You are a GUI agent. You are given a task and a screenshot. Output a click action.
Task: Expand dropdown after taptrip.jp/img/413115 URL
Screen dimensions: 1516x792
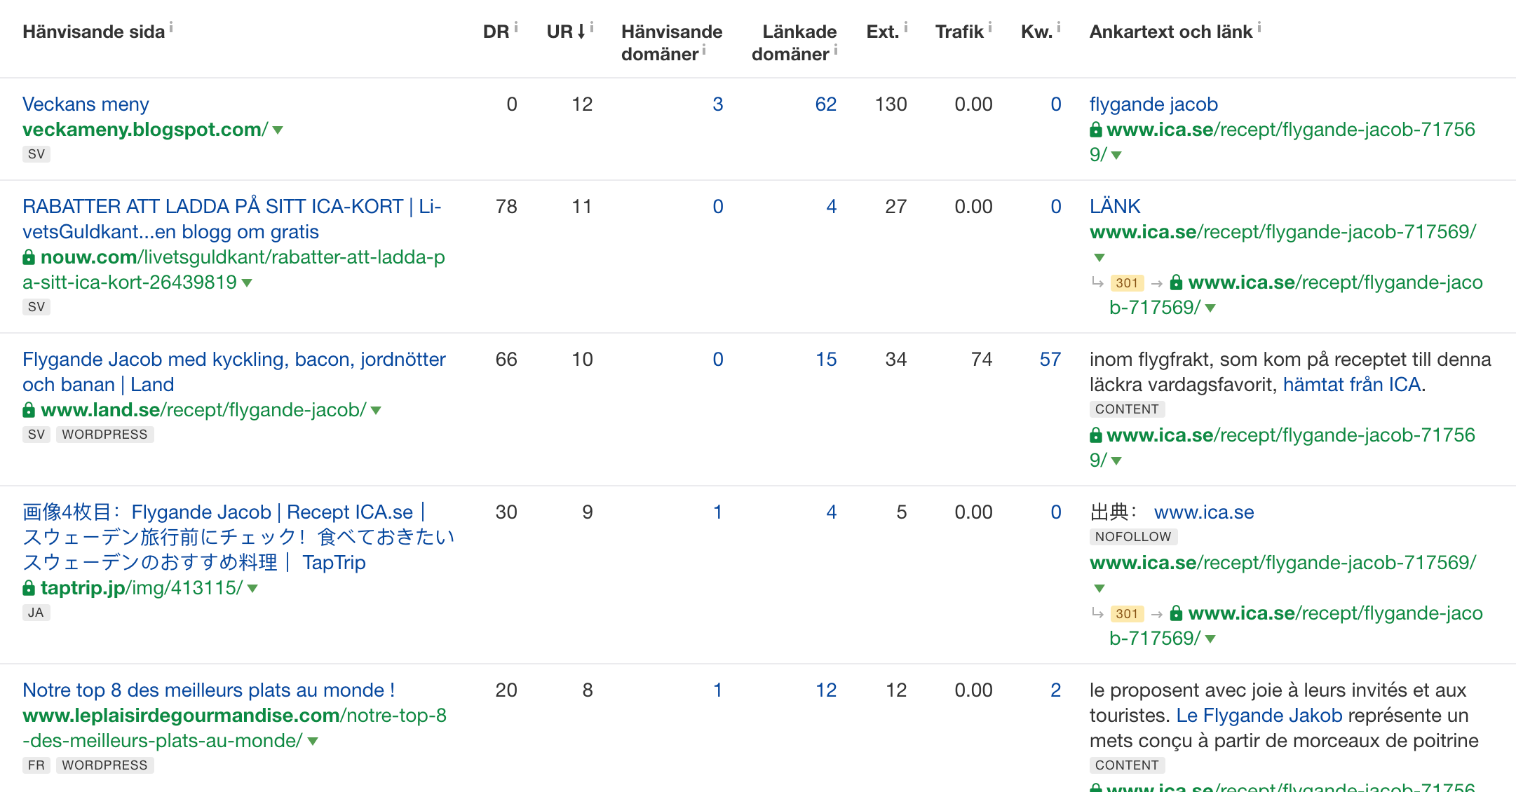point(252,589)
